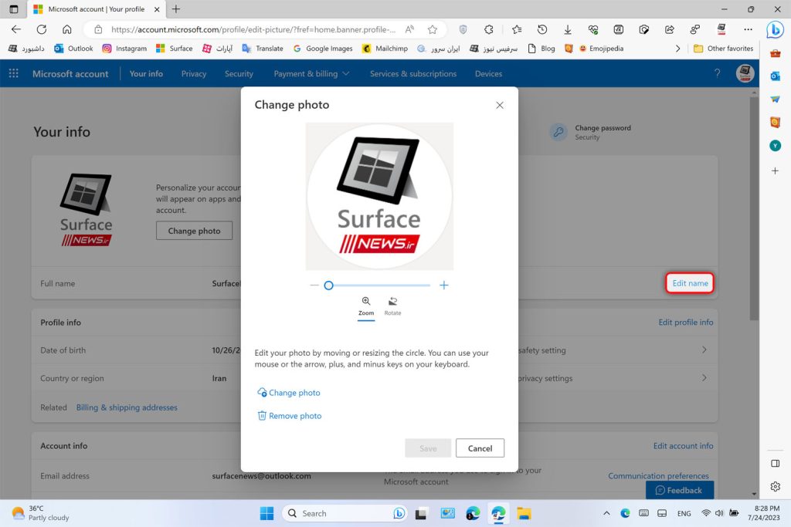Select the Rotate tool in photo editor
791x527 pixels.
(x=392, y=306)
